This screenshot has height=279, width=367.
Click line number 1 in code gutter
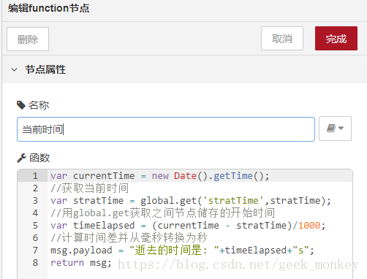click(x=35, y=176)
